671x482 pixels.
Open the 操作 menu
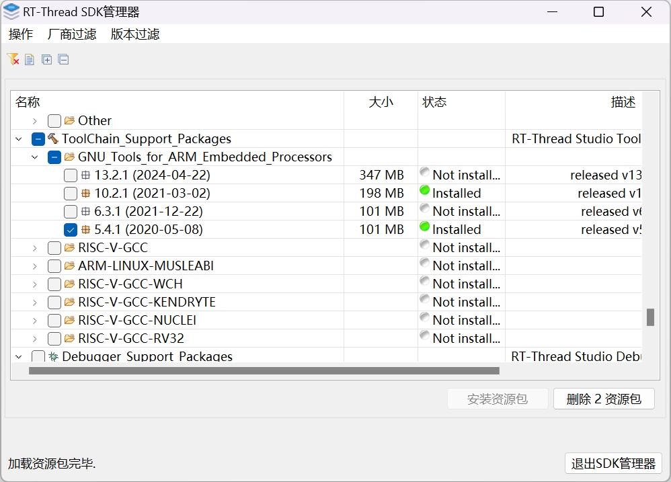coord(21,34)
